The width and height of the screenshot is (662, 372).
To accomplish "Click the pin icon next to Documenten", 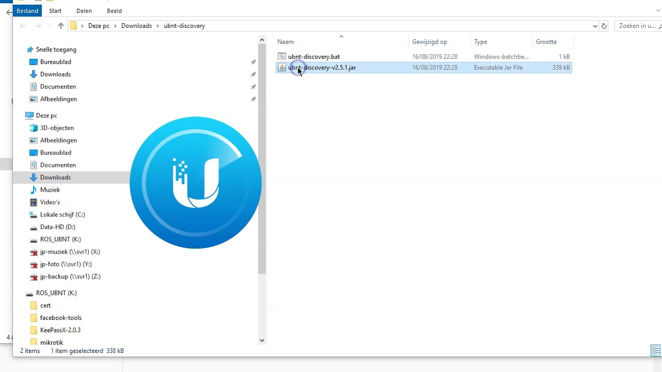I will [253, 87].
